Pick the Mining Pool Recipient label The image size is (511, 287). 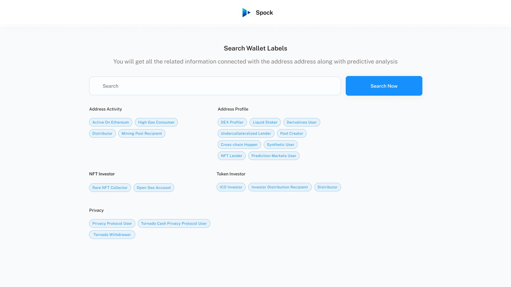click(142, 133)
